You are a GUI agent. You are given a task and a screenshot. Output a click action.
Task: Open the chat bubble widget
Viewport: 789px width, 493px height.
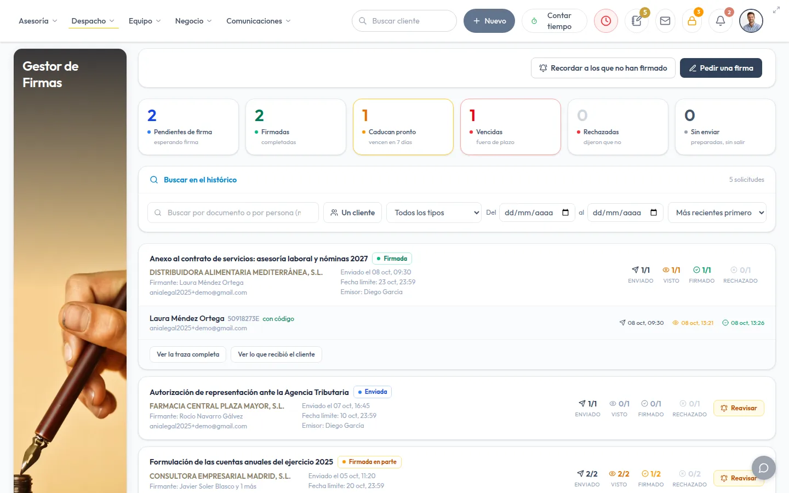pyautogui.click(x=764, y=468)
